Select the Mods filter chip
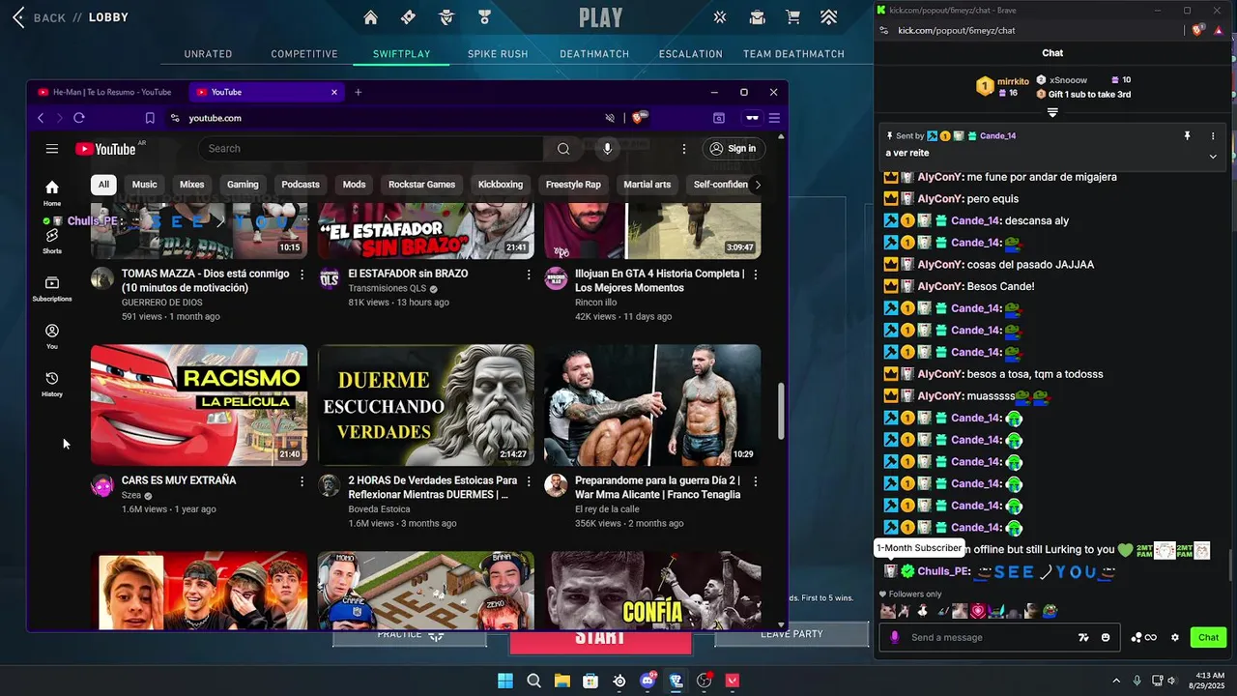The width and height of the screenshot is (1237, 696). (355, 185)
